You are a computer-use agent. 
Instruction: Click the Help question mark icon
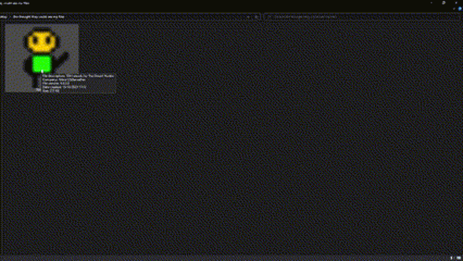point(460,8)
